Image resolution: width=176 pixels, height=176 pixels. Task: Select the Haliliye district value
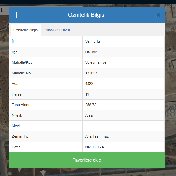point(91,52)
